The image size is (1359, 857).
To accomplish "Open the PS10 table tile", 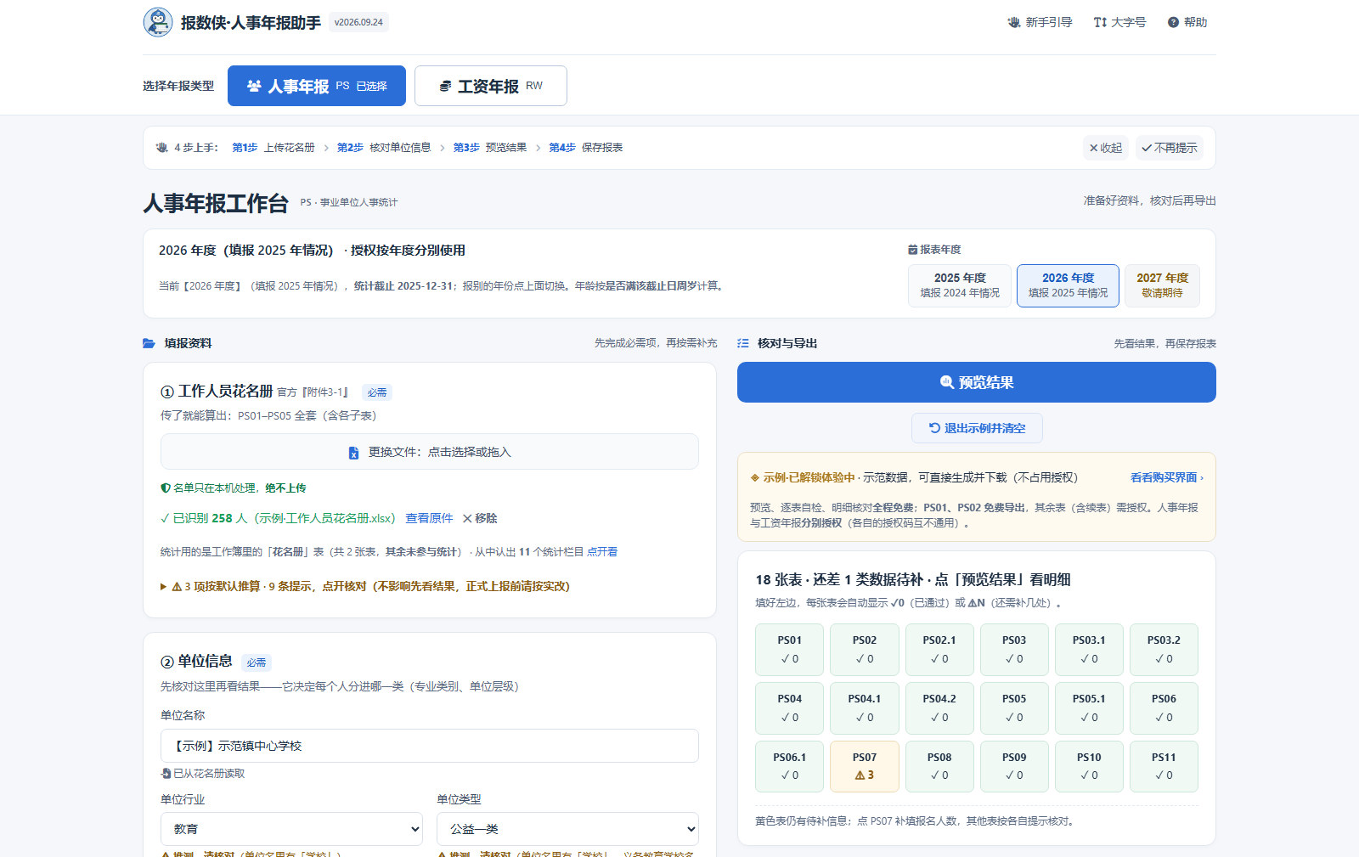I will tap(1089, 766).
